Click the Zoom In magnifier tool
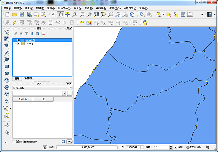Image resolution: width=218 pixels, height=152 pixels. 75,14
